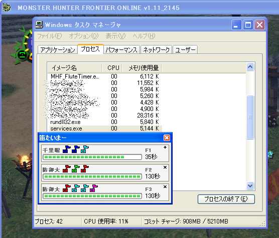Click the process list scroll down arrow
Screen dimensions: 279x238
click(250, 186)
